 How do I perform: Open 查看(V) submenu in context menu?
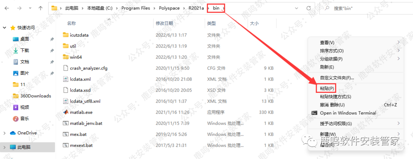click(355, 43)
